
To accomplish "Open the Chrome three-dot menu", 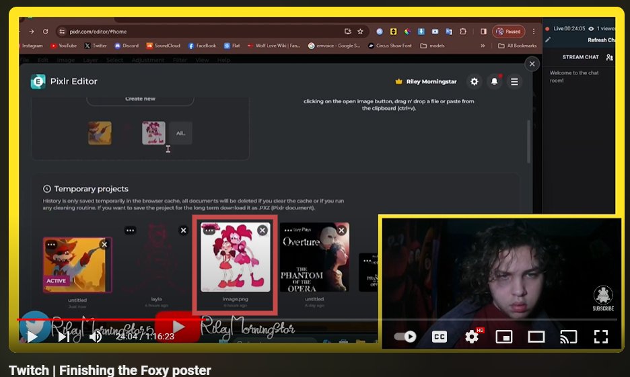I will pos(534,32).
